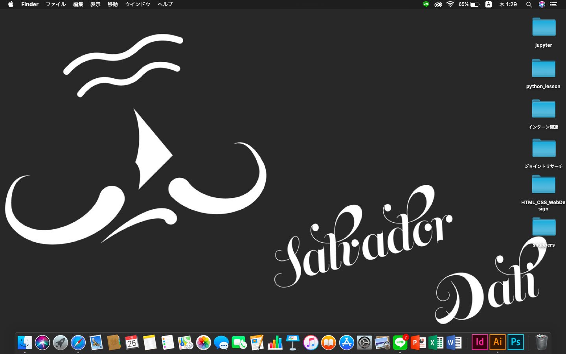The width and height of the screenshot is (566, 354).
Task: Open LINE app with 7 badge
Action: [400, 343]
